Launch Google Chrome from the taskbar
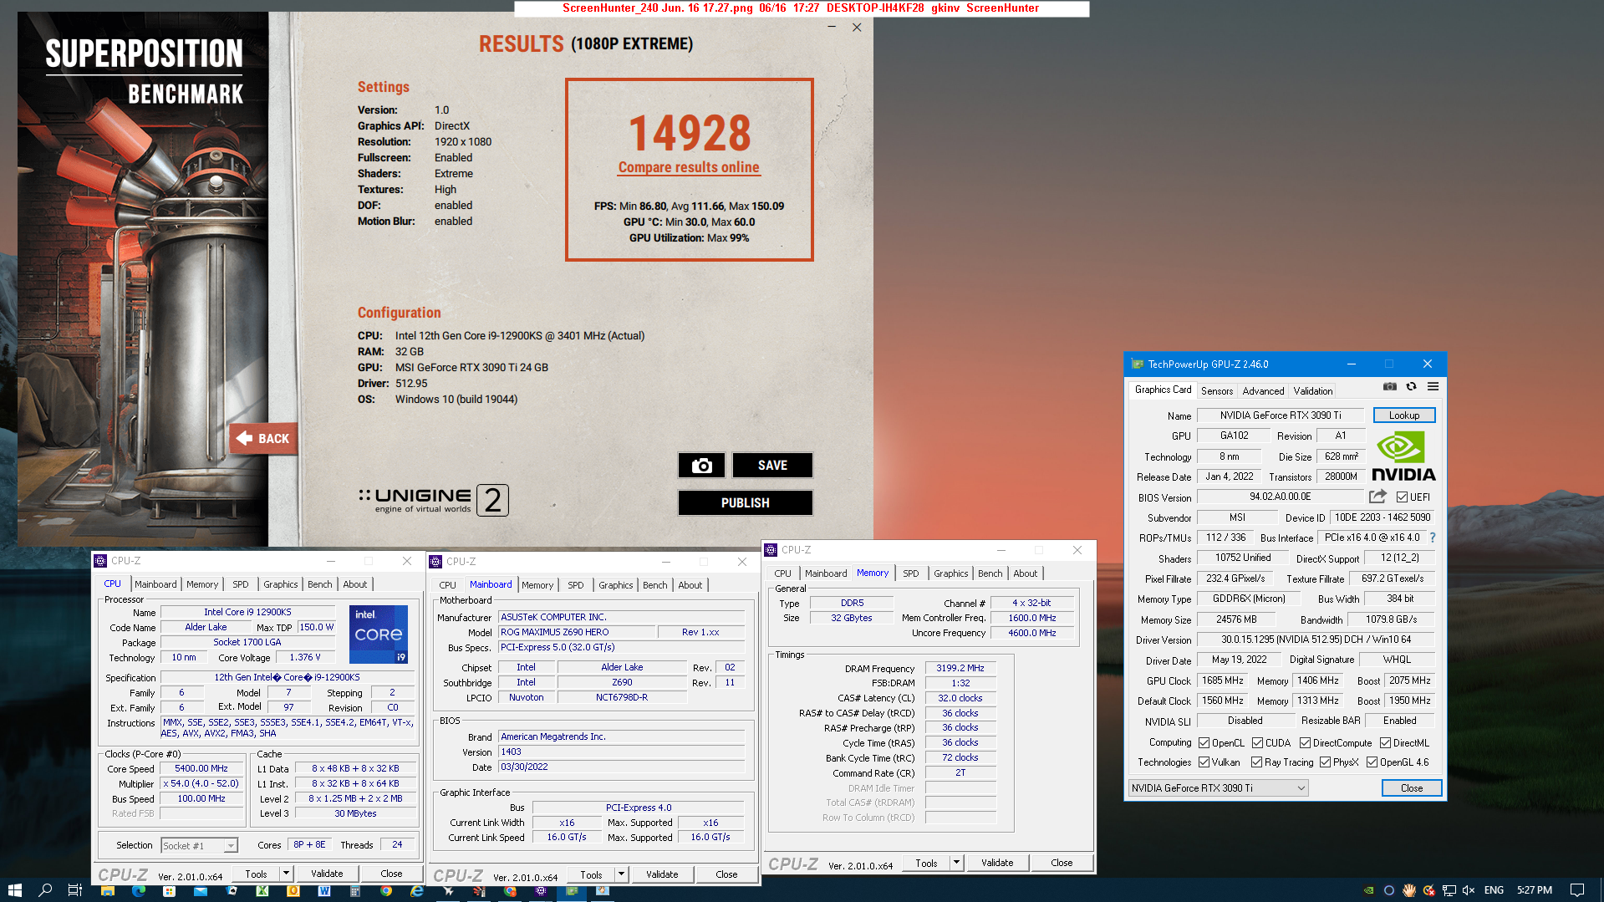Image resolution: width=1604 pixels, height=902 pixels. tap(385, 890)
